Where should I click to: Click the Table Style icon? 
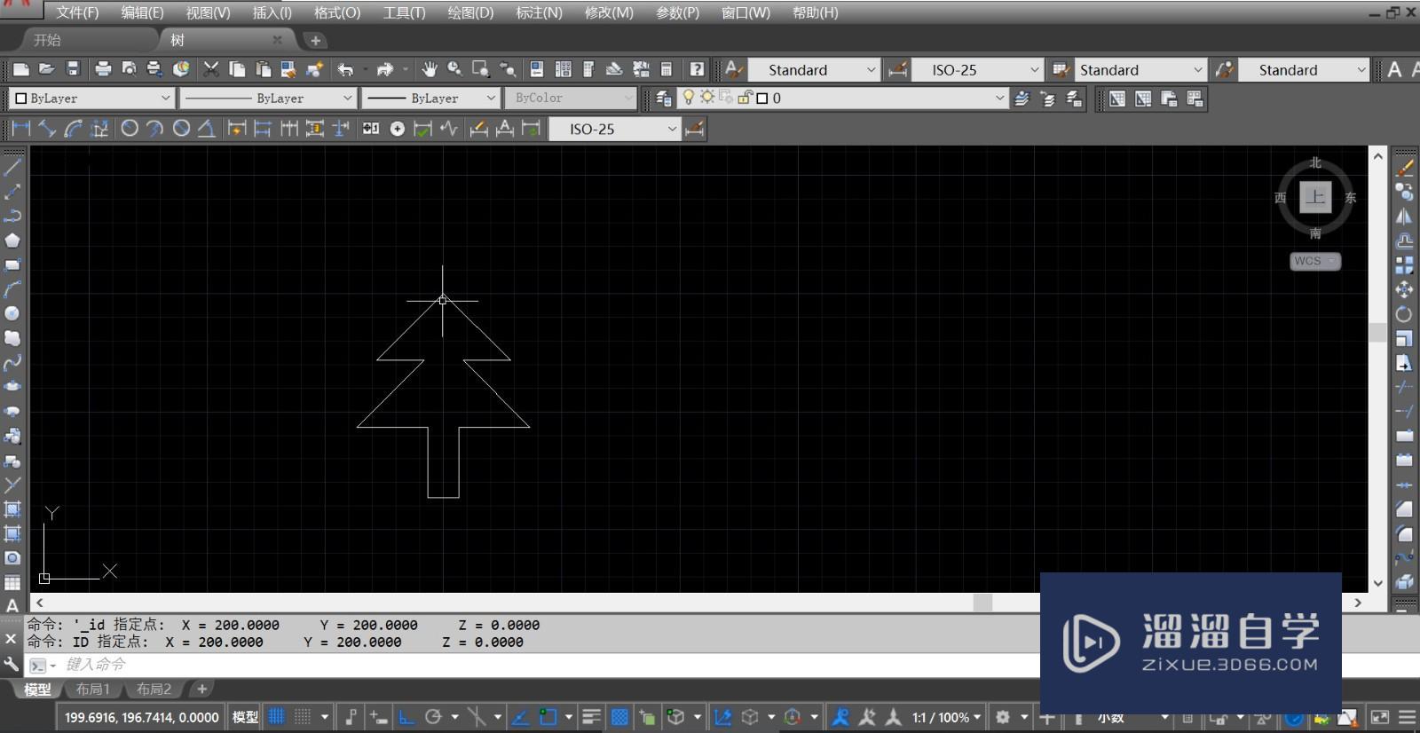[1061, 69]
